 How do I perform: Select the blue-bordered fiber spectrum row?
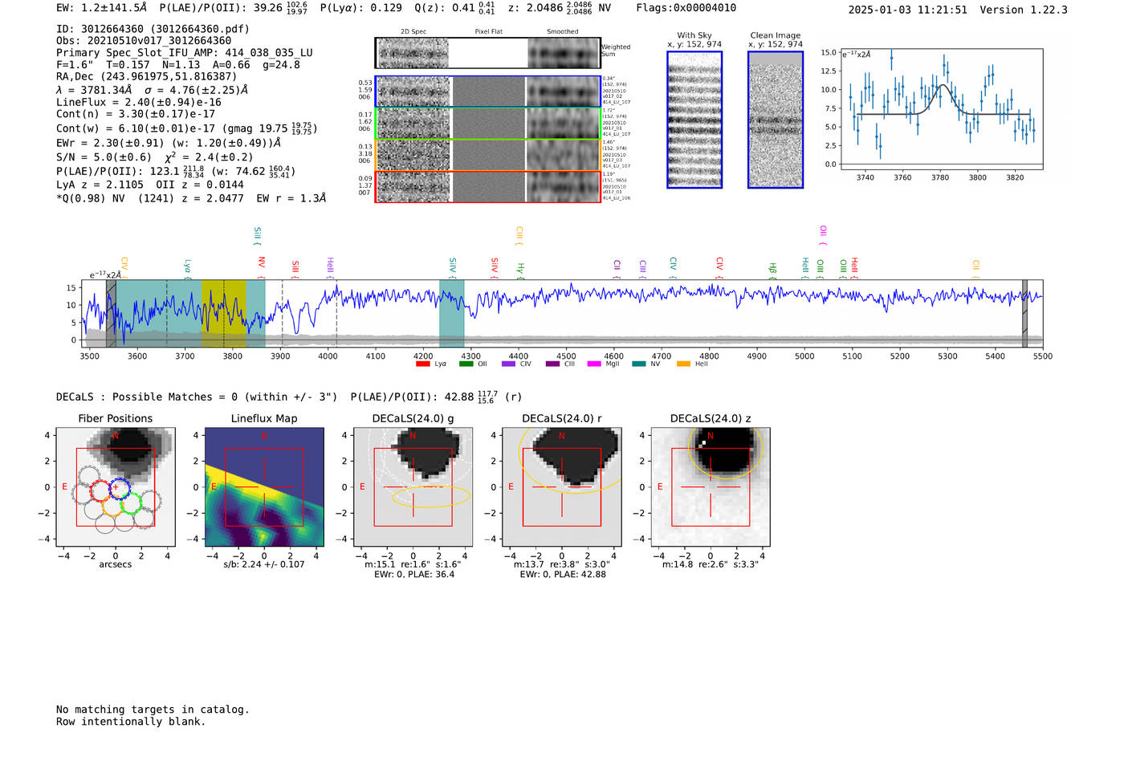[x=487, y=92]
